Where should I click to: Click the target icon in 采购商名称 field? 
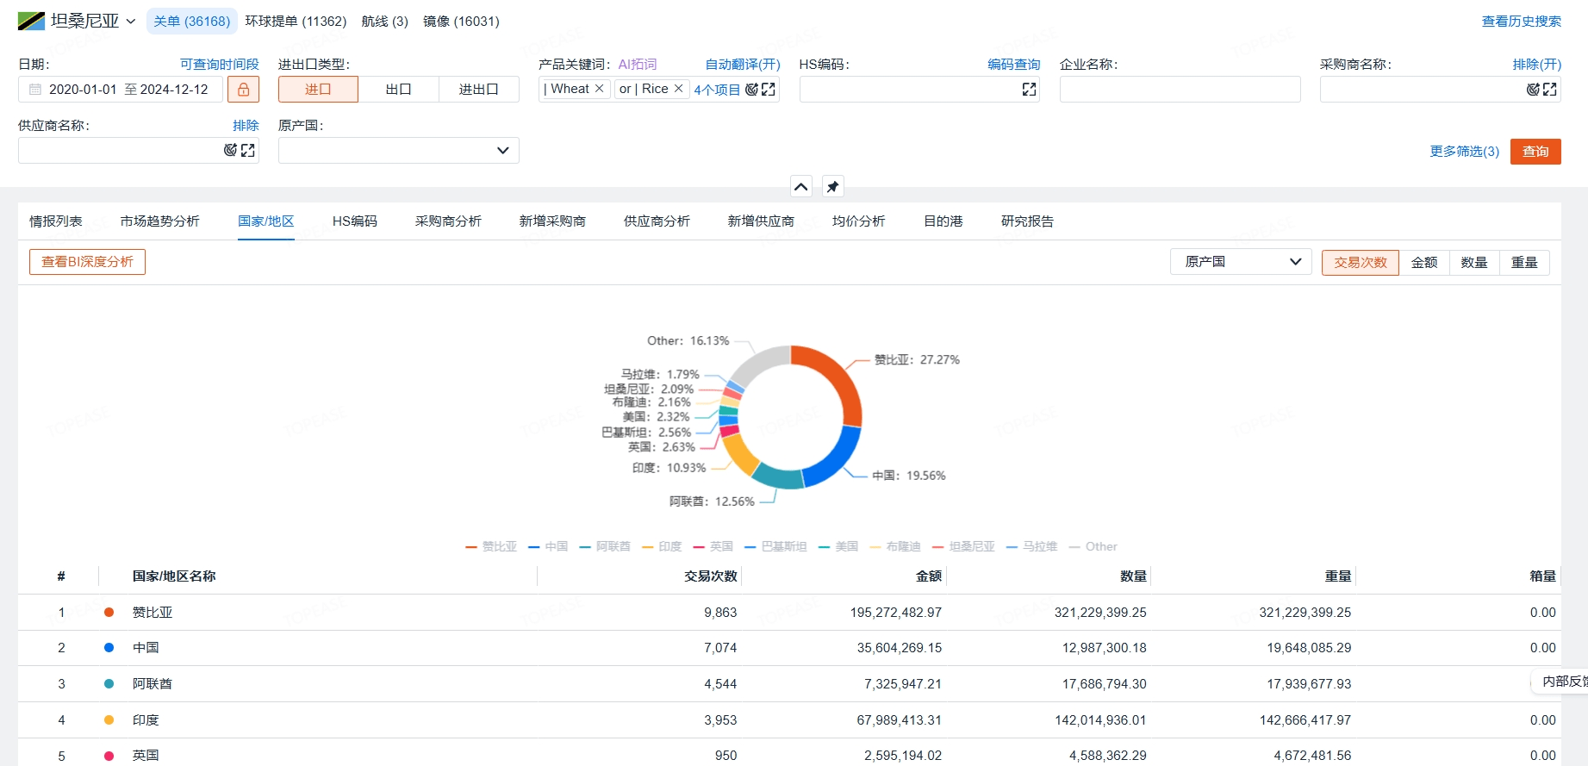[1533, 90]
